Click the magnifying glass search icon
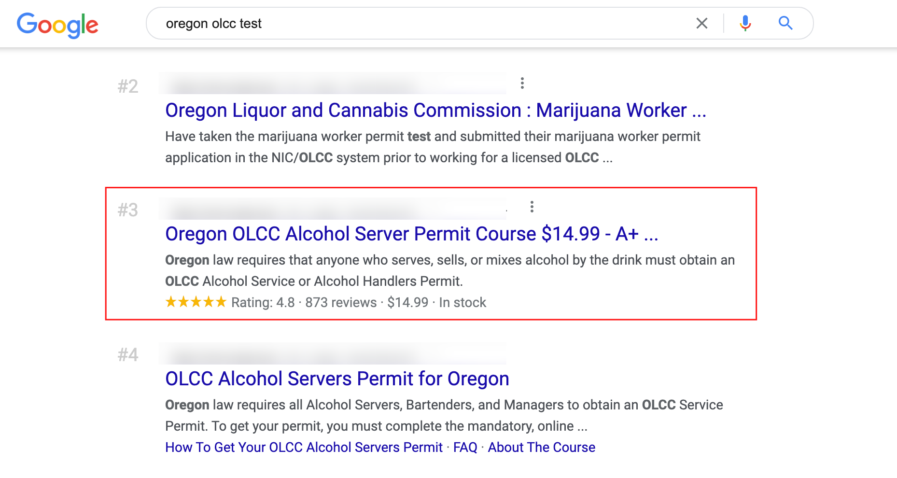Screen dimensions: 897x478 pos(785,23)
